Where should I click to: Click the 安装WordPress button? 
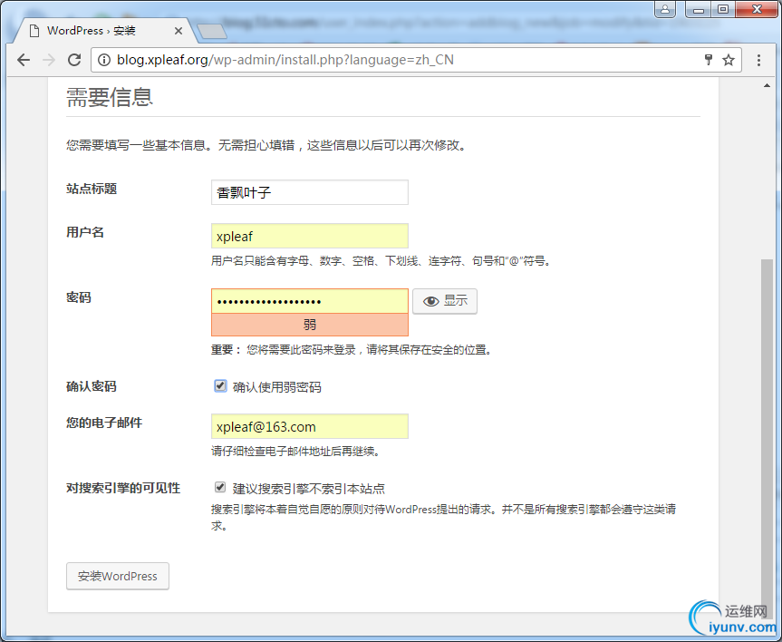pyautogui.click(x=118, y=576)
